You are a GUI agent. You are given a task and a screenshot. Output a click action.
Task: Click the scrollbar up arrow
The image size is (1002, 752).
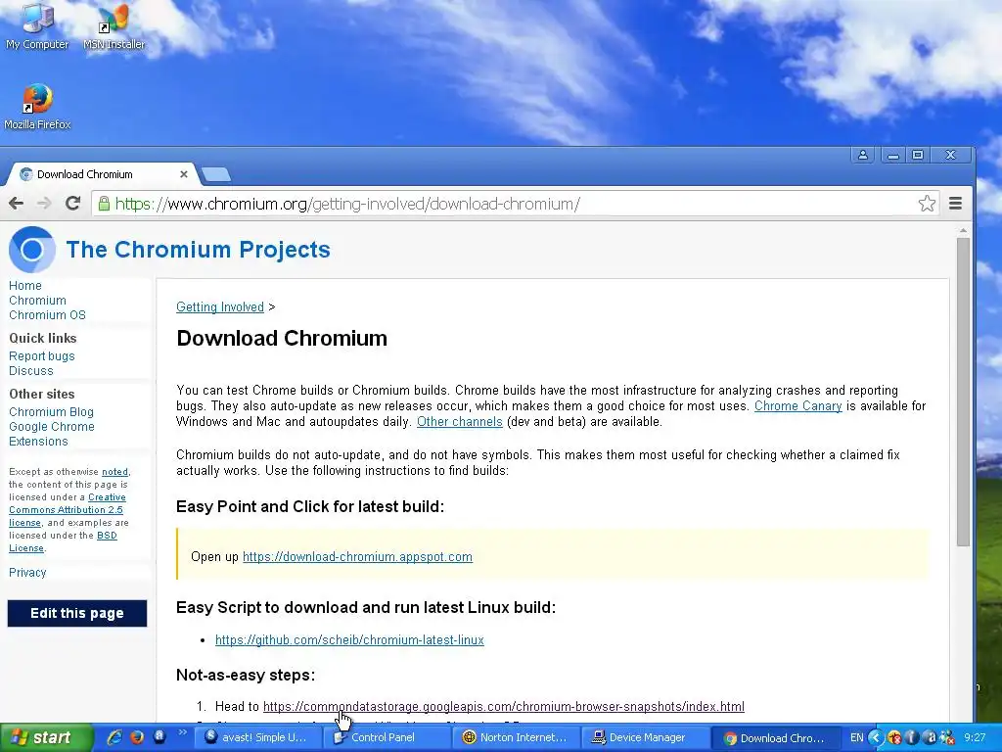pyautogui.click(x=963, y=231)
